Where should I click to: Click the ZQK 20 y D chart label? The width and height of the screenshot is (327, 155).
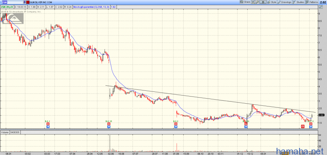(x=7, y=7)
